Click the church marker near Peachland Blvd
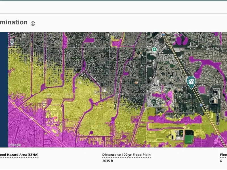The width and height of the screenshot is (227, 170). coord(12,41)
